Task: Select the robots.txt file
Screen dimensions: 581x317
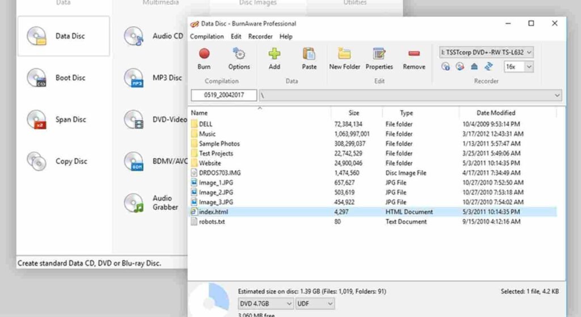Action: 373,222
